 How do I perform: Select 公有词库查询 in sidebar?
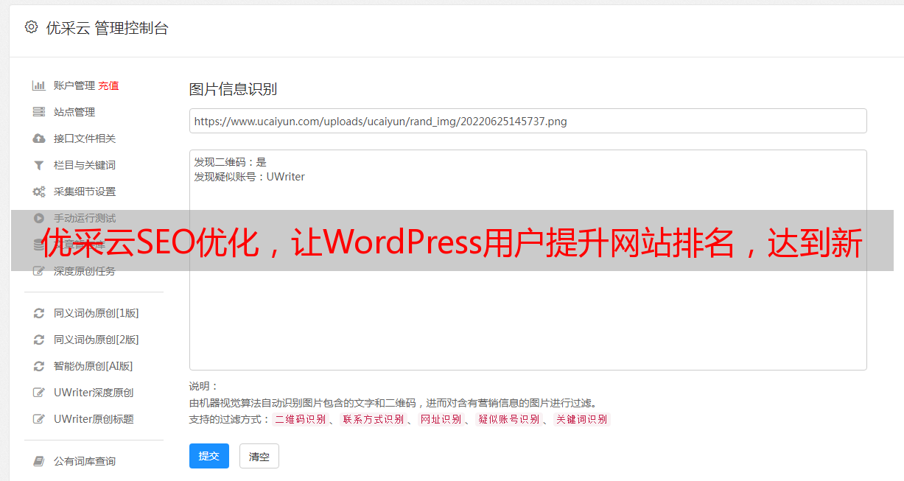85,461
